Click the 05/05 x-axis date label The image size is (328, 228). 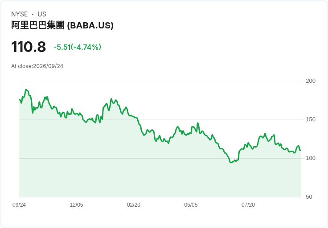tap(191, 205)
